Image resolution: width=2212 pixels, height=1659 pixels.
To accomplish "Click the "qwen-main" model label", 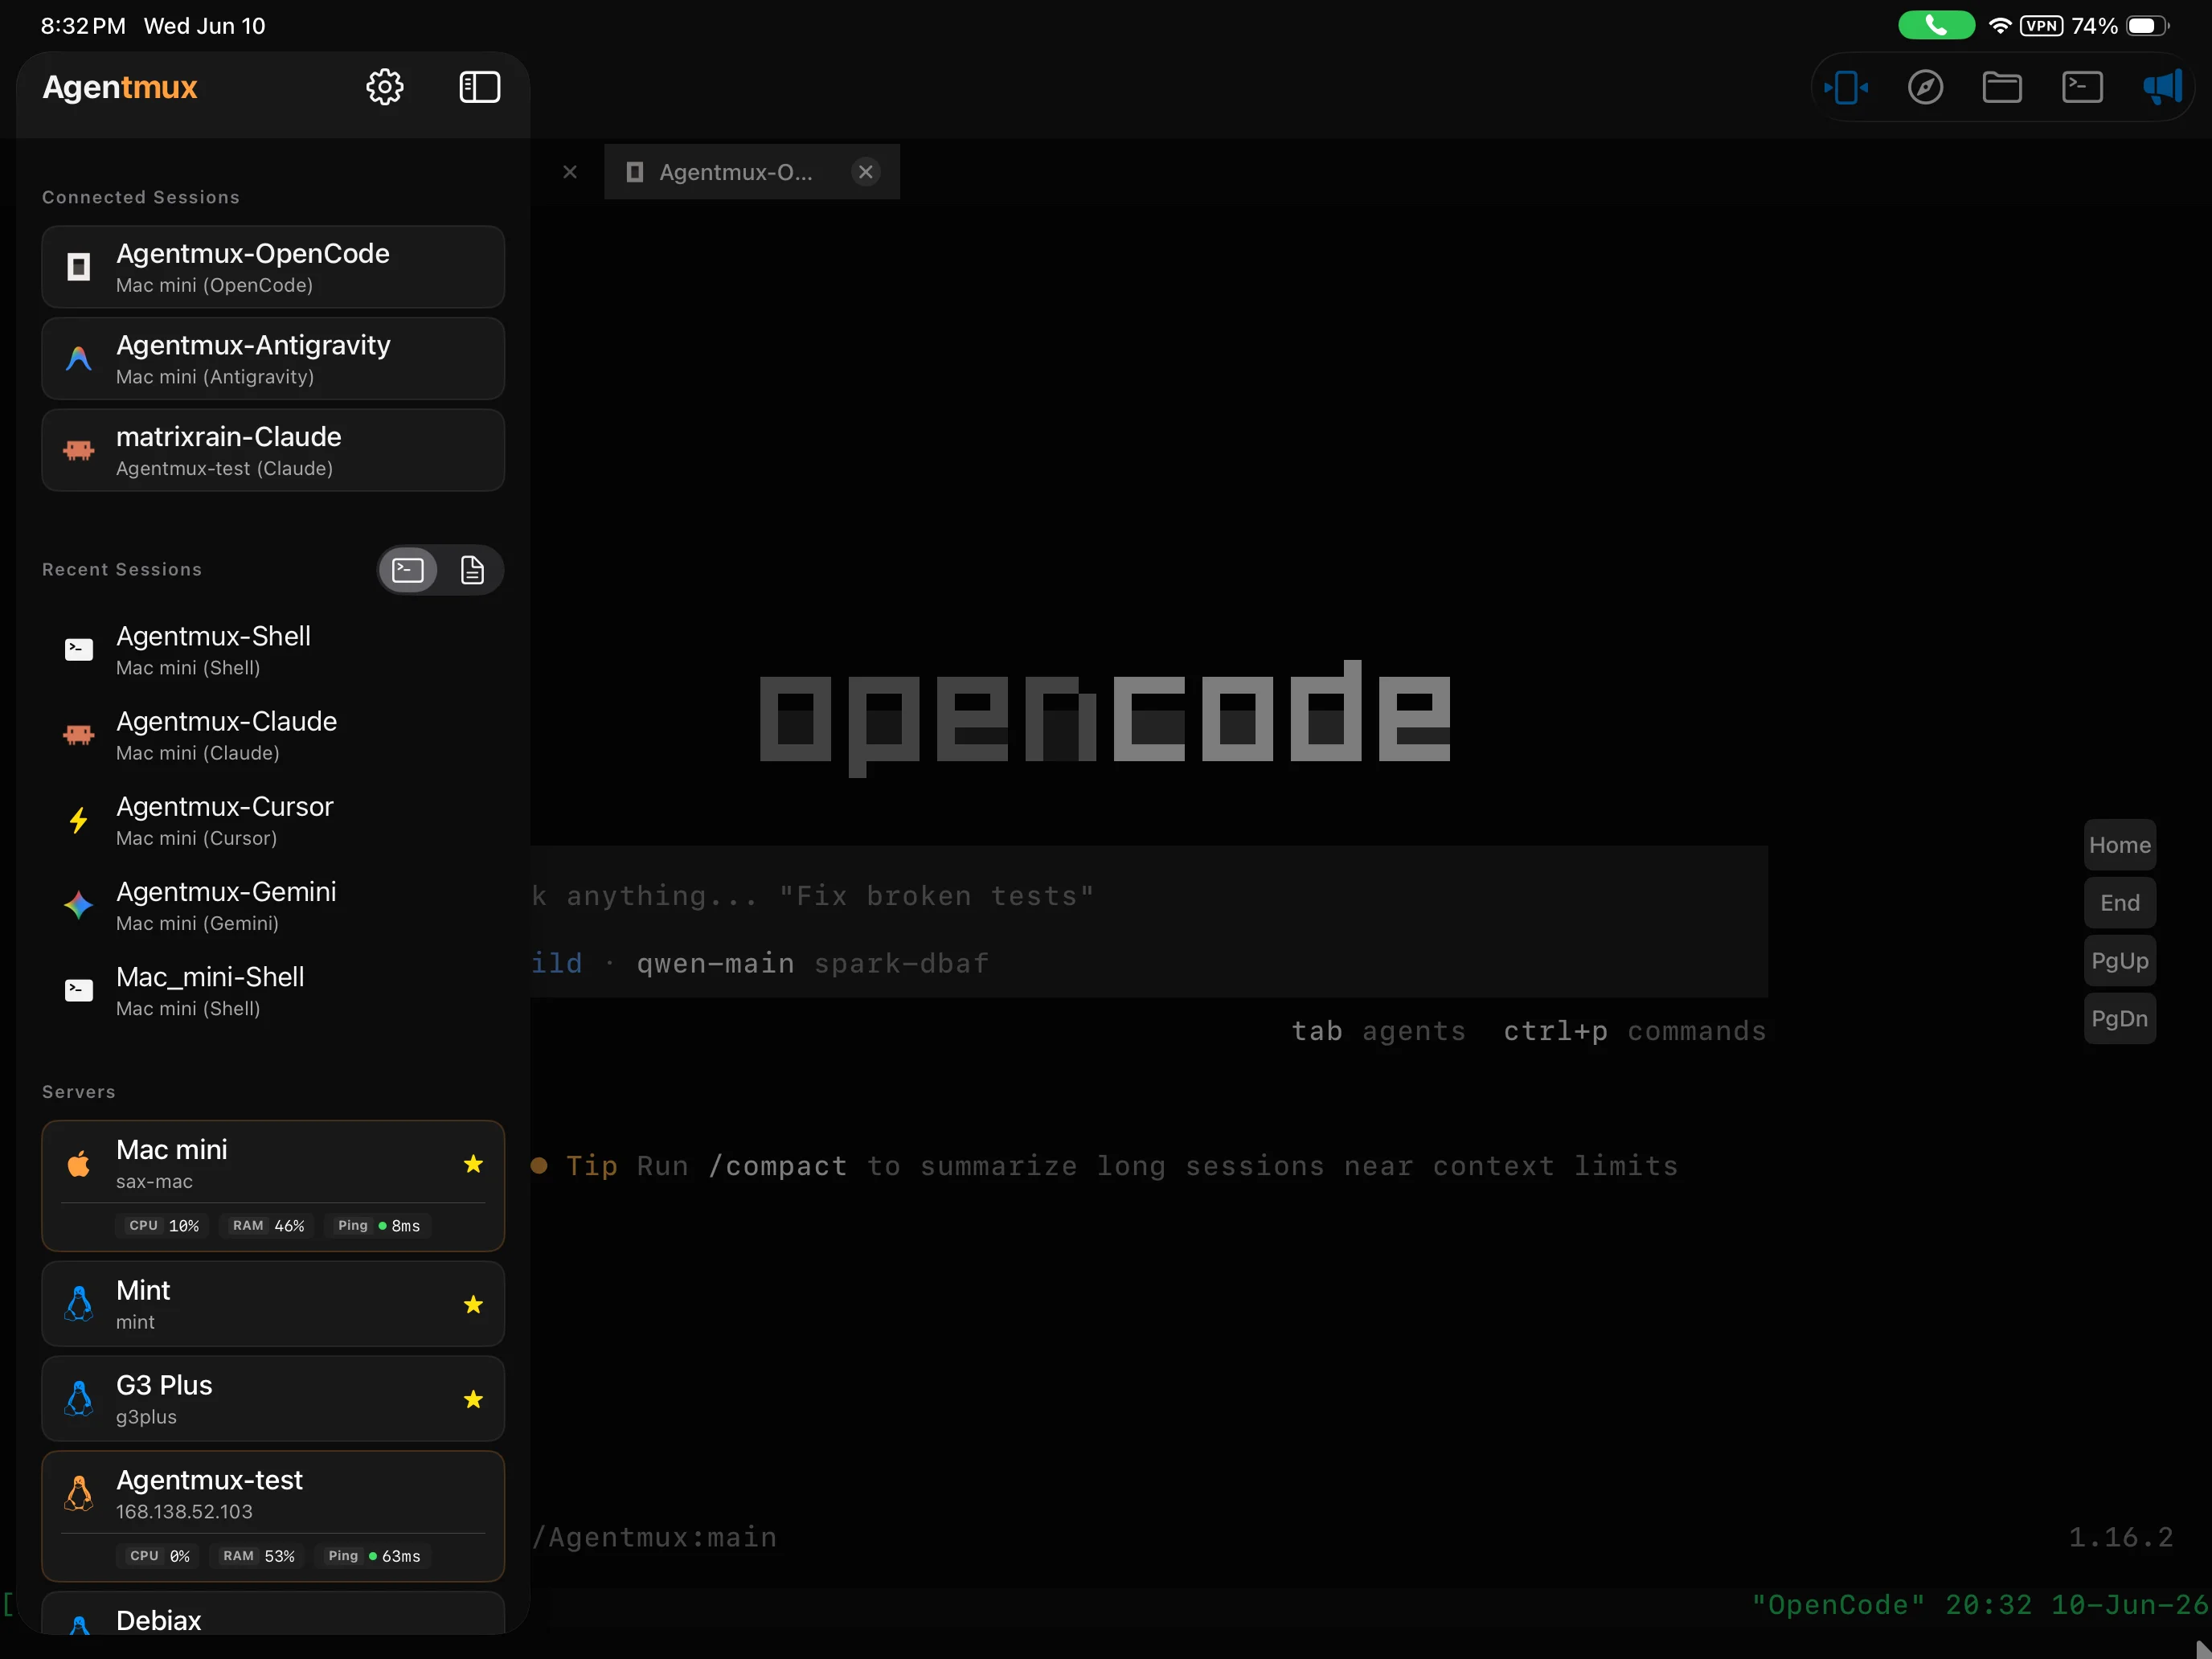I will (x=715, y=963).
